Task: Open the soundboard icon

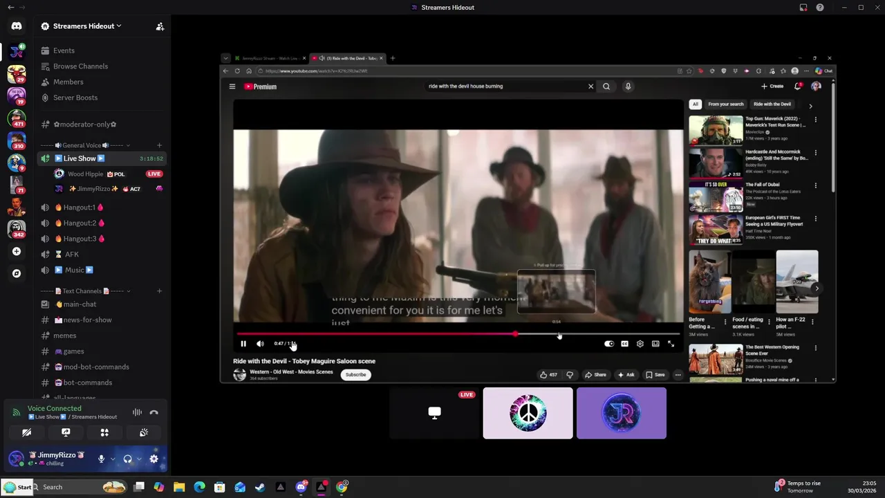Action: tap(144, 432)
